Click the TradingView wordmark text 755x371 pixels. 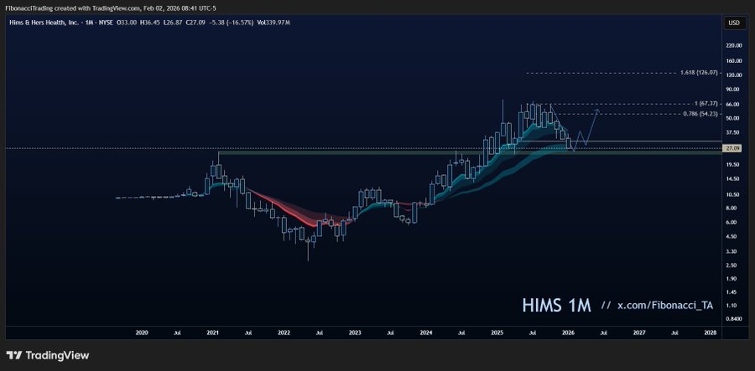(57, 355)
